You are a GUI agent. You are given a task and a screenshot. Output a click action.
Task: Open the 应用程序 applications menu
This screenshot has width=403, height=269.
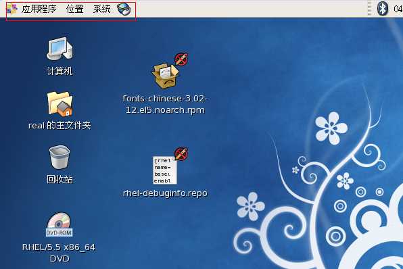click(x=39, y=9)
